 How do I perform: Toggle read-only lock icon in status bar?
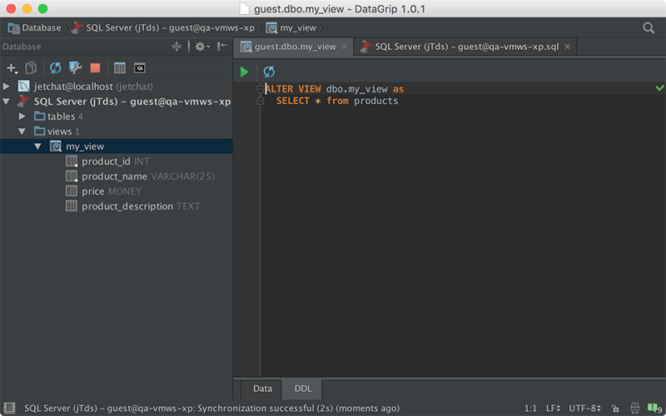point(614,409)
